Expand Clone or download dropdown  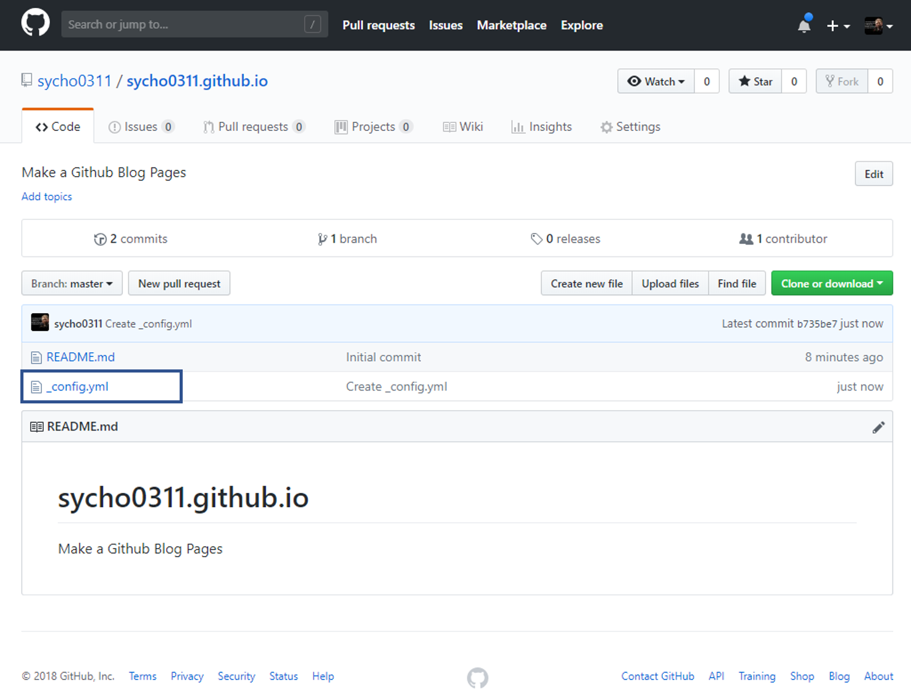pyautogui.click(x=832, y=284)
